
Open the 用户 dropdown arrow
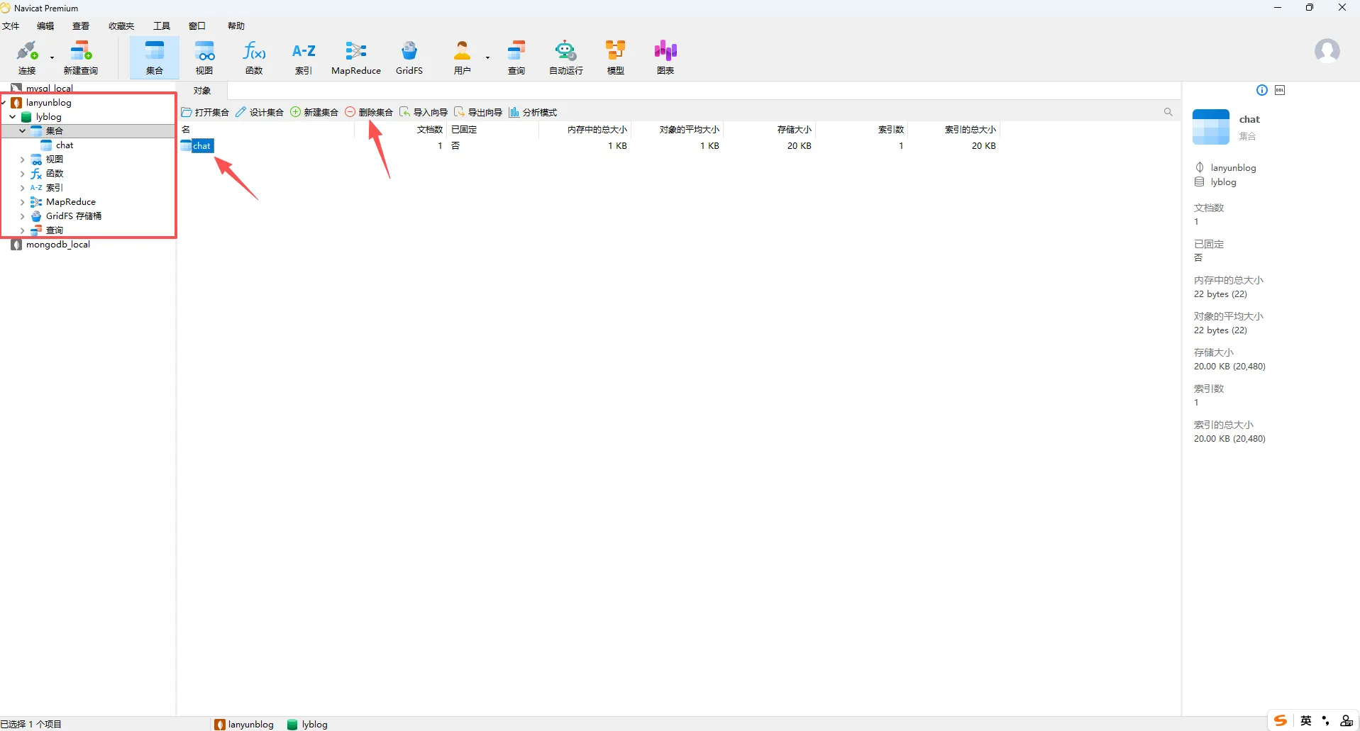tap(487, 57)
